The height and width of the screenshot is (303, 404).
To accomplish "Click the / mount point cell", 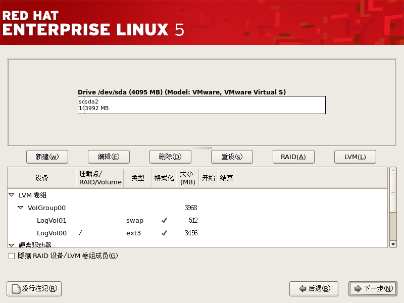I will tap(80, 233).
